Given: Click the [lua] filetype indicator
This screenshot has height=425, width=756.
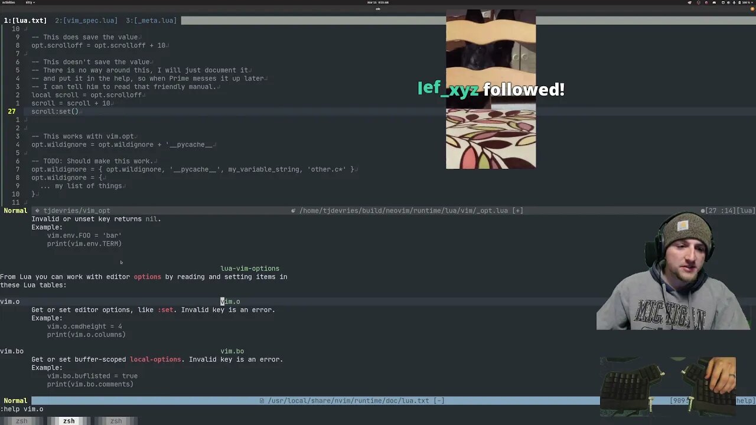Looking at the screenshot, I should click(745, 211).
